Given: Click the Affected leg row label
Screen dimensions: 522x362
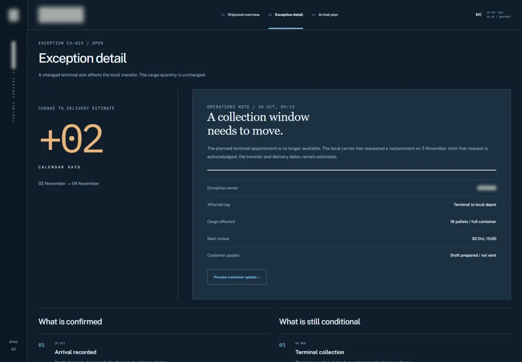Looking at the screenshot, I should pos(219,205).
